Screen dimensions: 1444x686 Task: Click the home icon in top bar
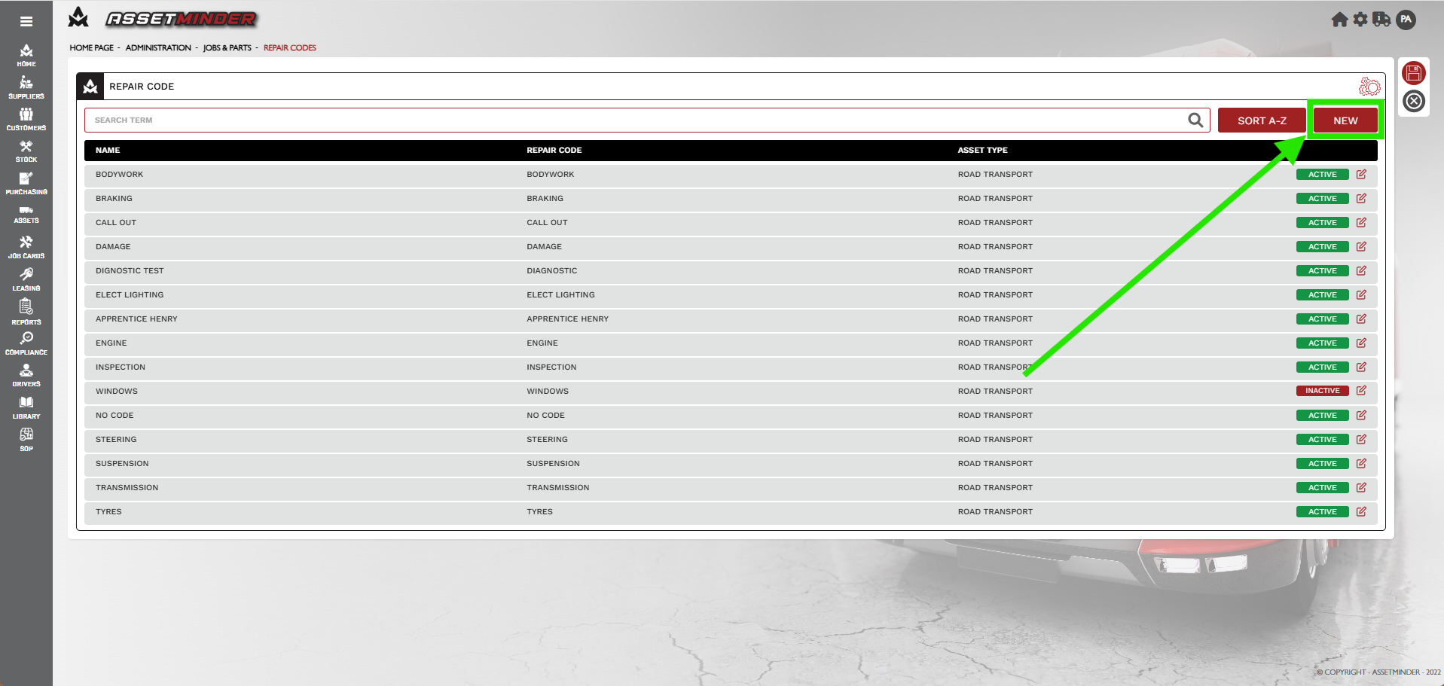(1339, 20)
